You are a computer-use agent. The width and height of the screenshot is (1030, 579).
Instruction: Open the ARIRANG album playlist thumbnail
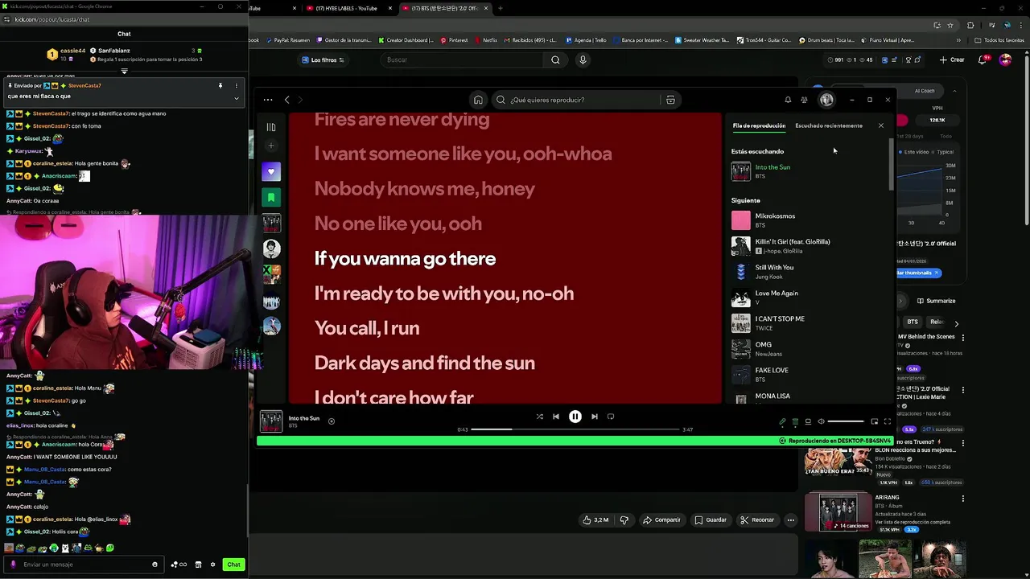[x=838, y=511]
